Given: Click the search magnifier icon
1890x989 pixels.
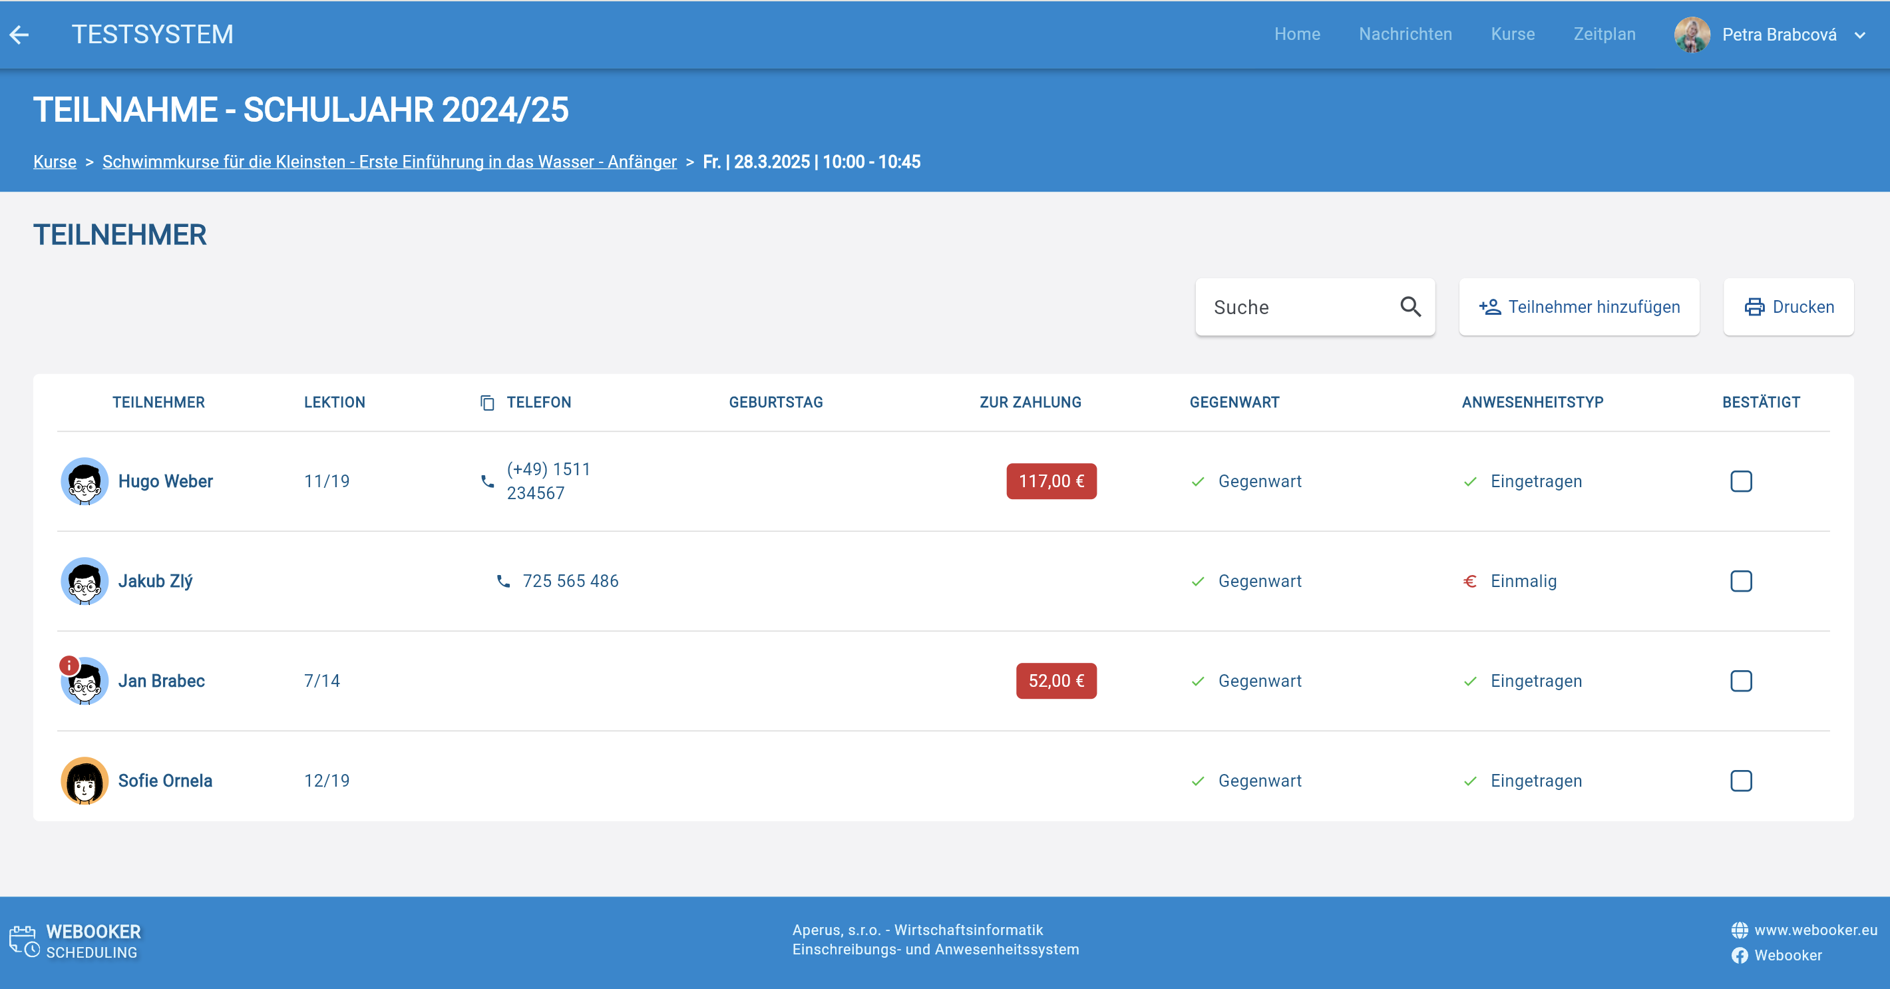Looking at the screenshot, I should click(1410, 307).
